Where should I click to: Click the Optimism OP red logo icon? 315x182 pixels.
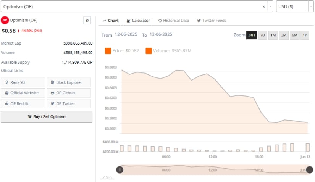tap(5, 20)
